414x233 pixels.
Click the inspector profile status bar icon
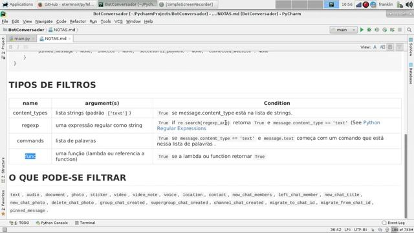tap(380, 230)
